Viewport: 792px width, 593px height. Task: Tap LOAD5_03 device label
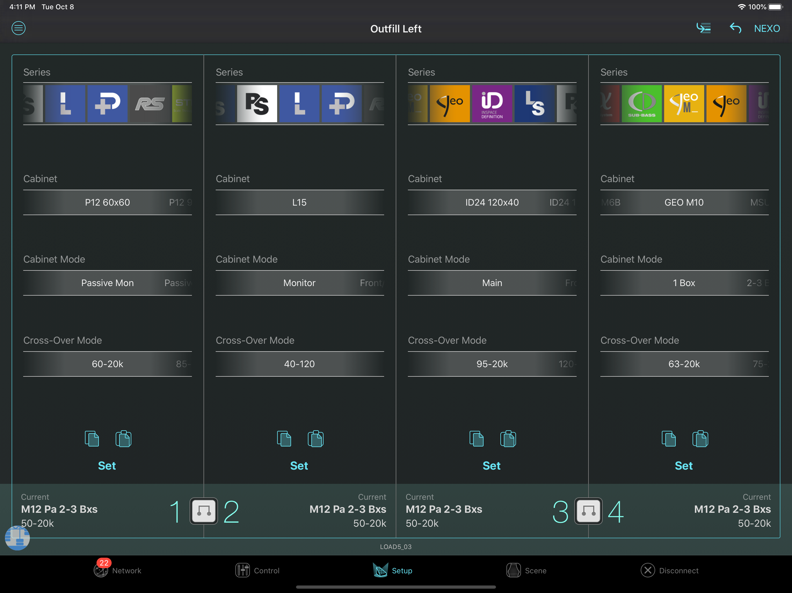pos(396,546)
